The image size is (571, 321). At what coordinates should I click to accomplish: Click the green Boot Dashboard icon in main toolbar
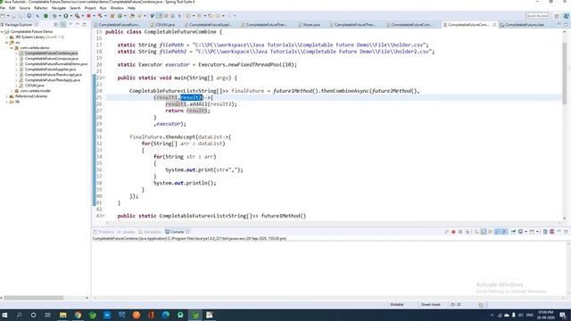click(46, 16)
